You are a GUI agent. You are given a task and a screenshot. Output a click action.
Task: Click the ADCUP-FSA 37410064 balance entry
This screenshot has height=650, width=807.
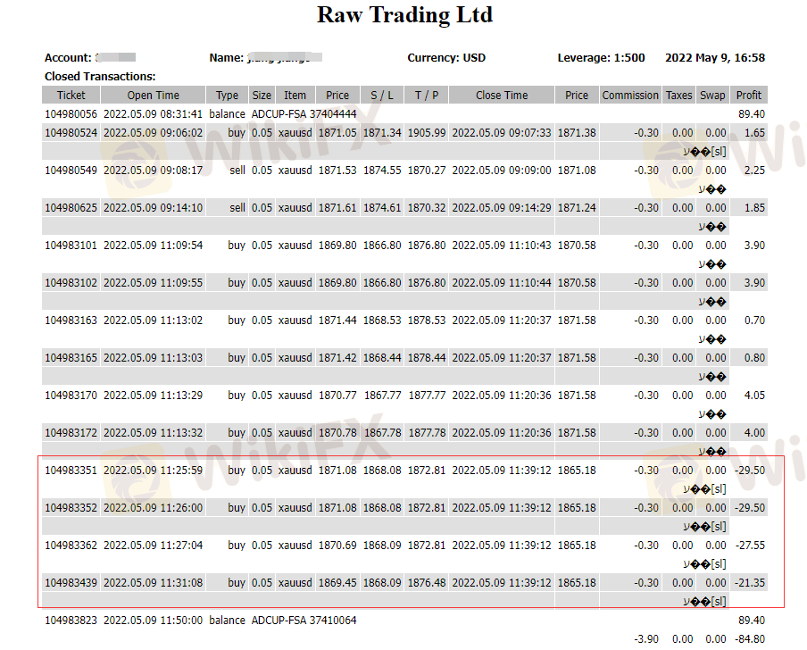tap(304, 621)
